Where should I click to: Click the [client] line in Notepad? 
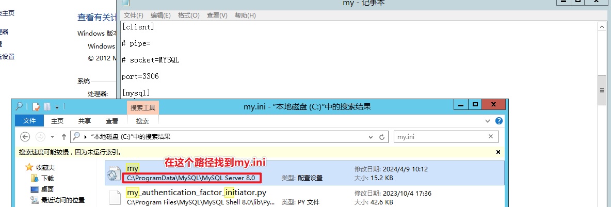coord(138,27)
